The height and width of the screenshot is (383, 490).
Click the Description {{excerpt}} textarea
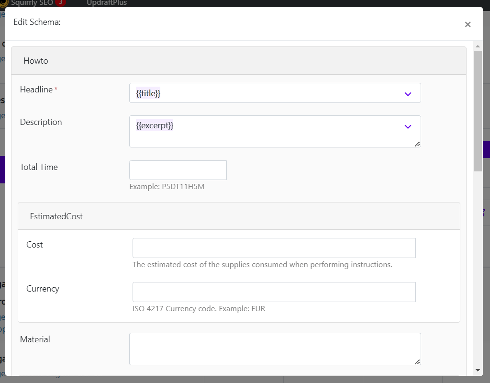[x=275, y=131]
